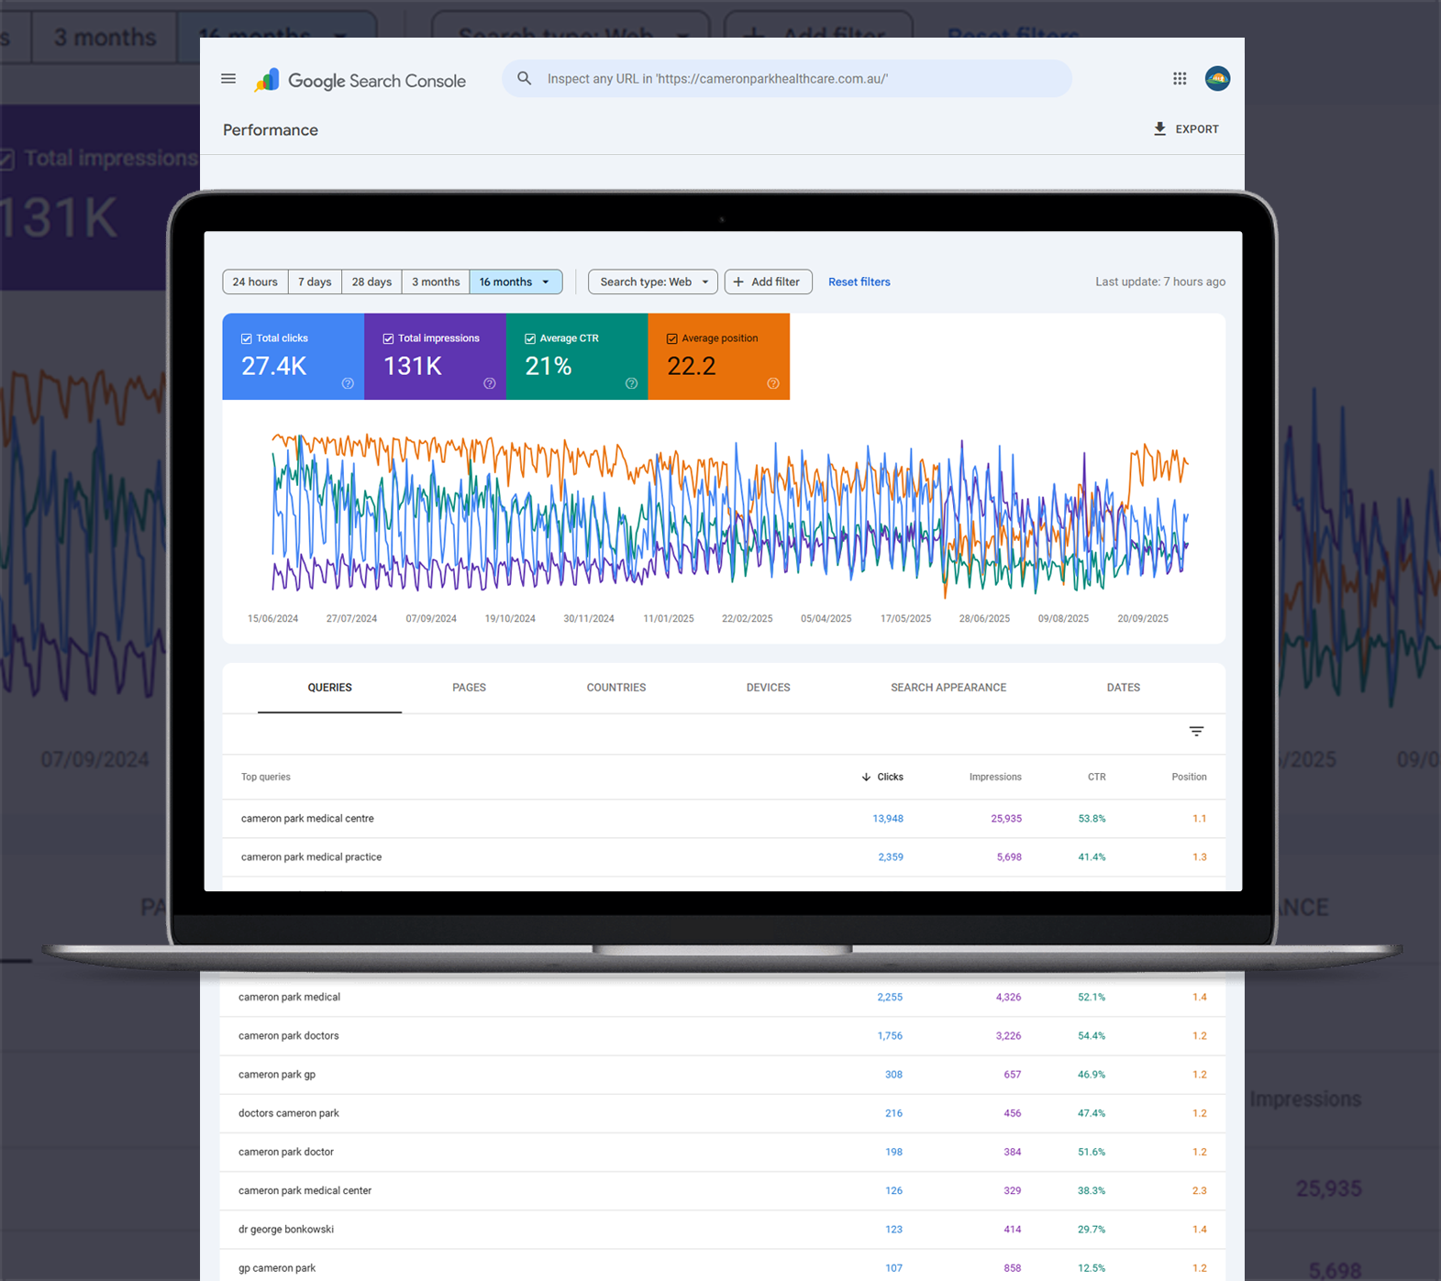This screenshot has height=1281, width=1441.
Task: Select query dr george bonkowski
Action: pyautogui.click(x=285, y=1229)
